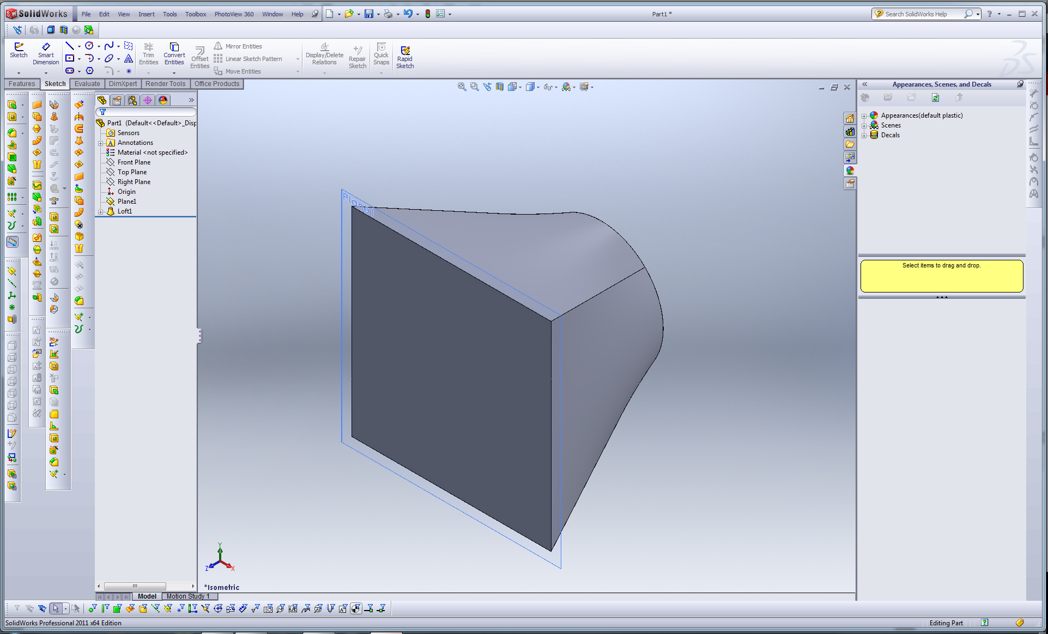Expand the Scenes node

[x=864, y=126]
